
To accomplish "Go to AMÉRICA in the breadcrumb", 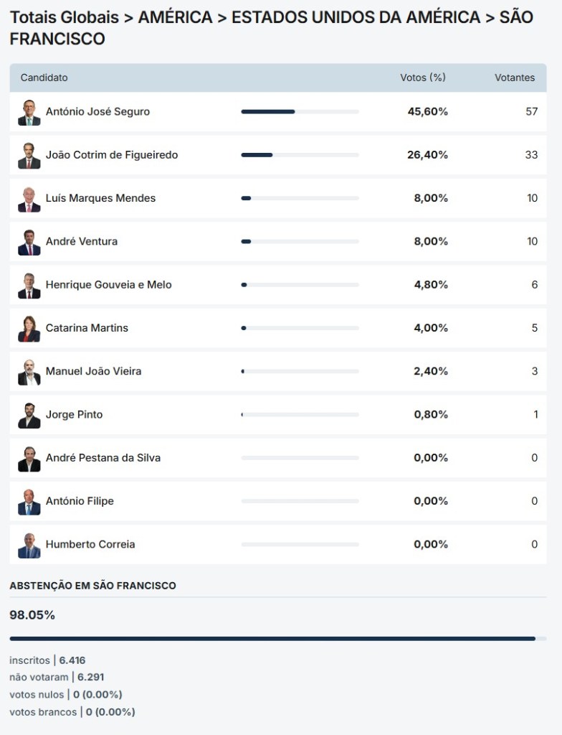I will pos(175,17).
